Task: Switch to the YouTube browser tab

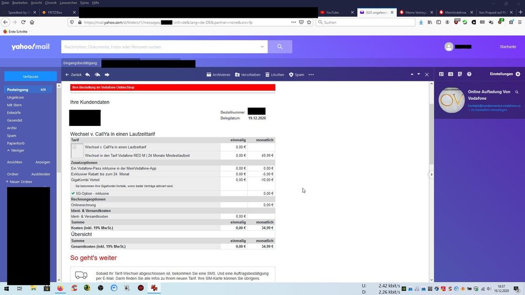Action: (336, 13)
